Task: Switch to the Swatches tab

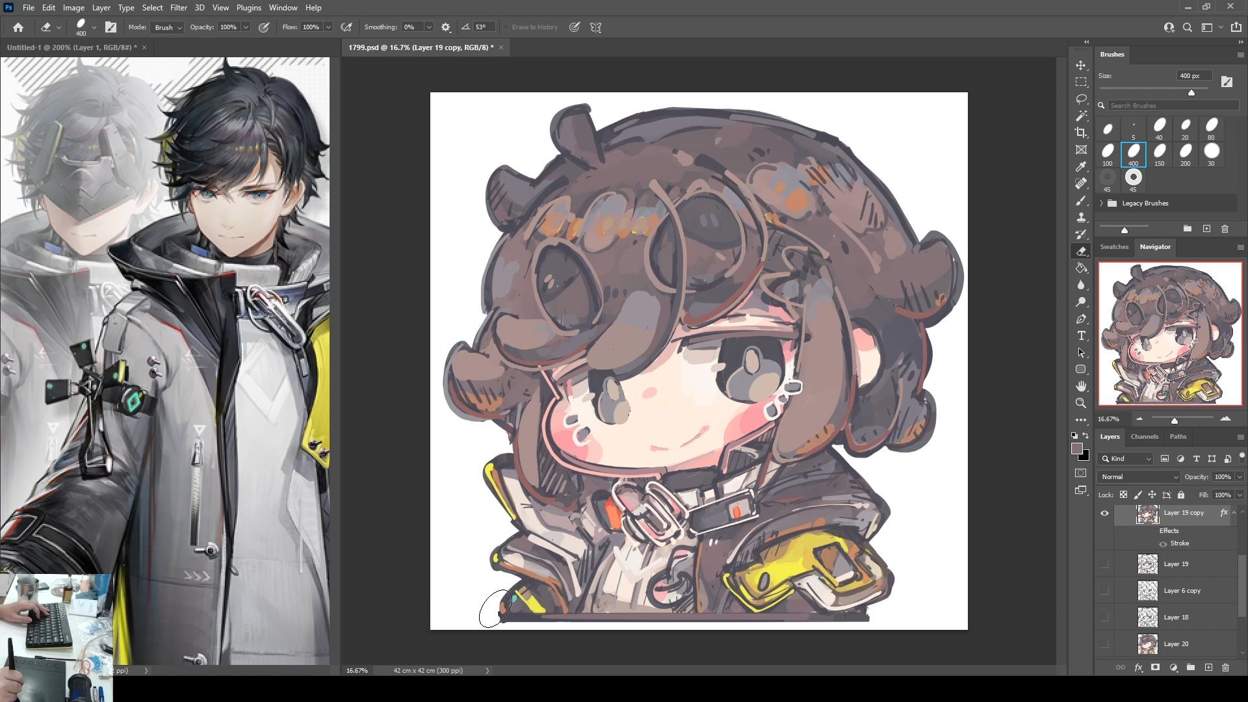Action: (1114, 247)
